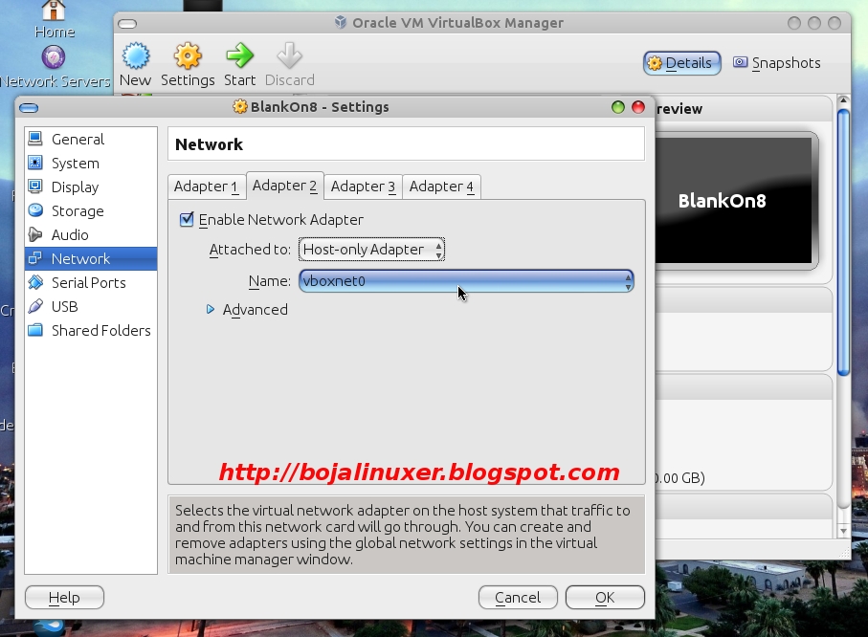Switch to the Snapshots view
Image resolution: width=868 pixels, height=637 pixels.
(x=777, y=62)
